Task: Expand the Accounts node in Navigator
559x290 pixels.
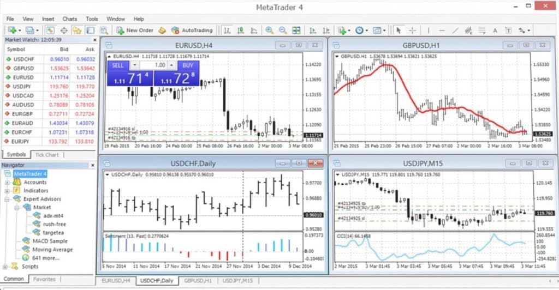Action: 7,182
